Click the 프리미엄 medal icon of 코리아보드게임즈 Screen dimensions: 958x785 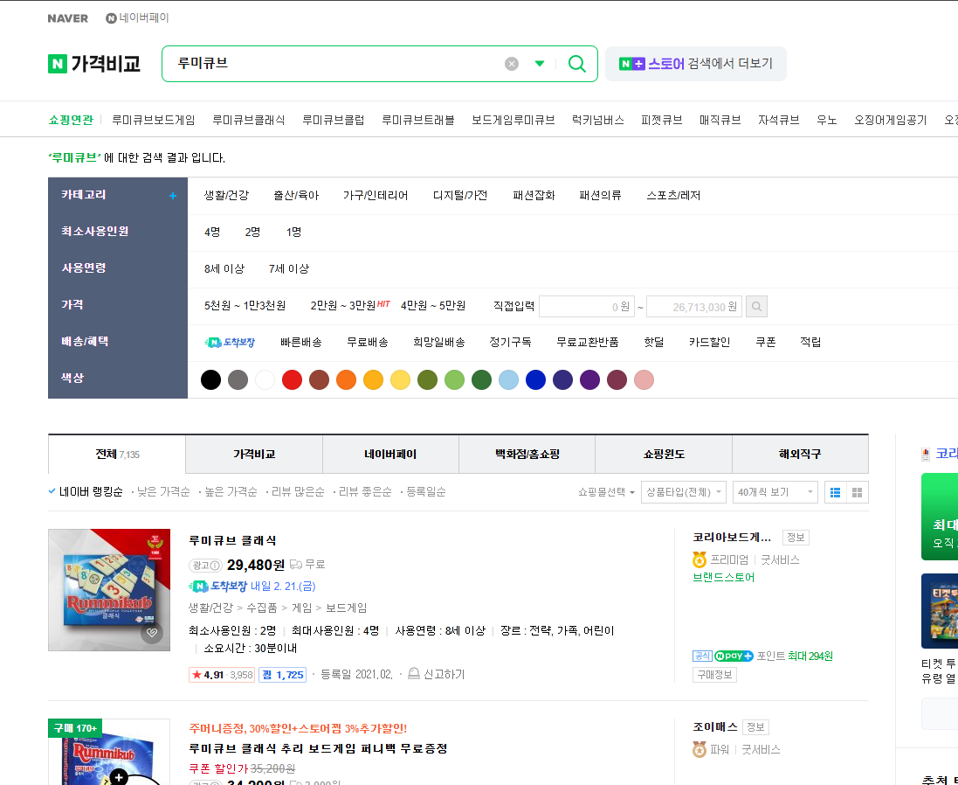coord(699,559)
